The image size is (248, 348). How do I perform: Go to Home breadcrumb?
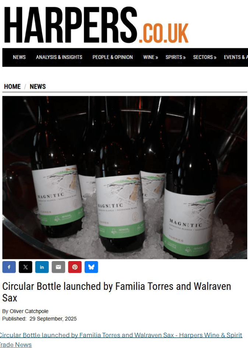click(x=13, y=87)
